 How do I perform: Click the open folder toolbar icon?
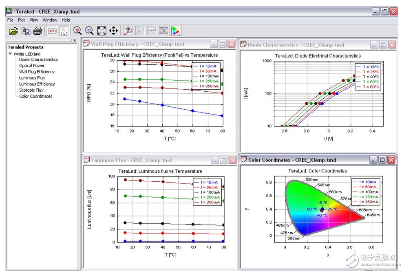13,31
